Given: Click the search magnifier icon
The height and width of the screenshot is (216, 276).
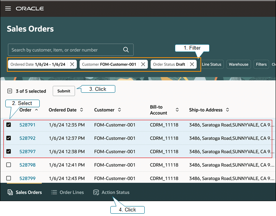Looking at the screenshot, I should [126, 50].
